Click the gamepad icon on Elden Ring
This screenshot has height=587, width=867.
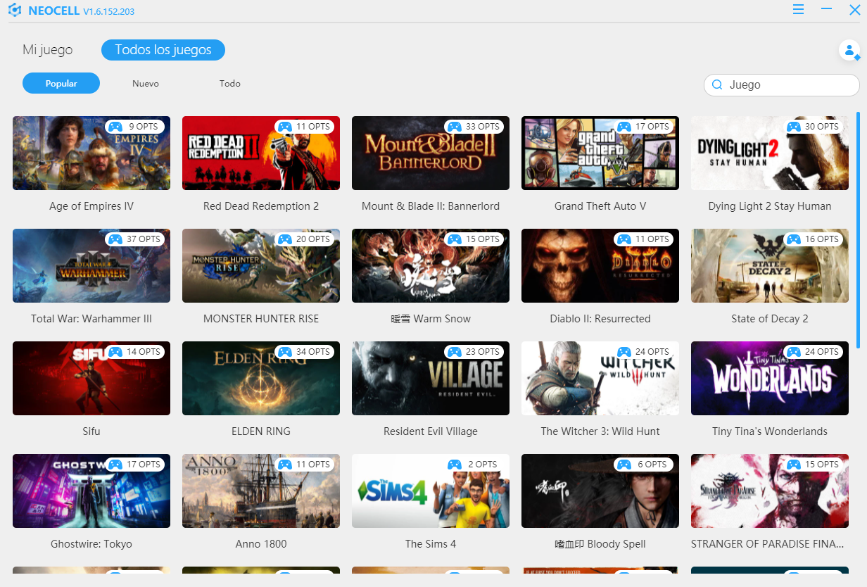[285, 352]
